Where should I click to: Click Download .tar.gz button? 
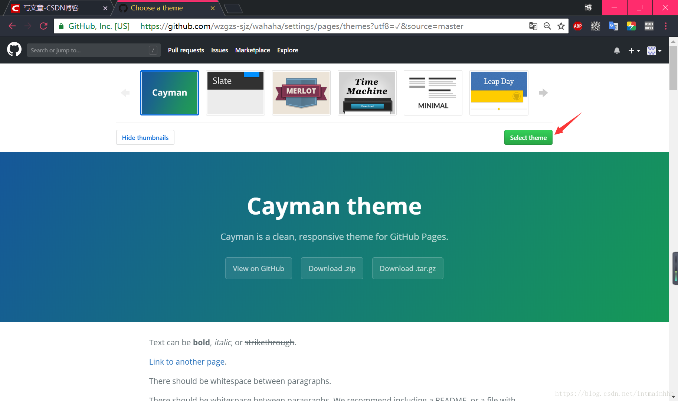407,268
